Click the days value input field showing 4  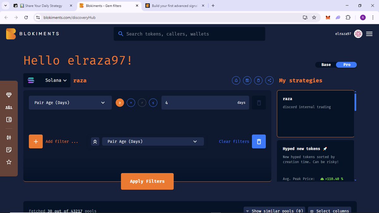tap(205, 103)
